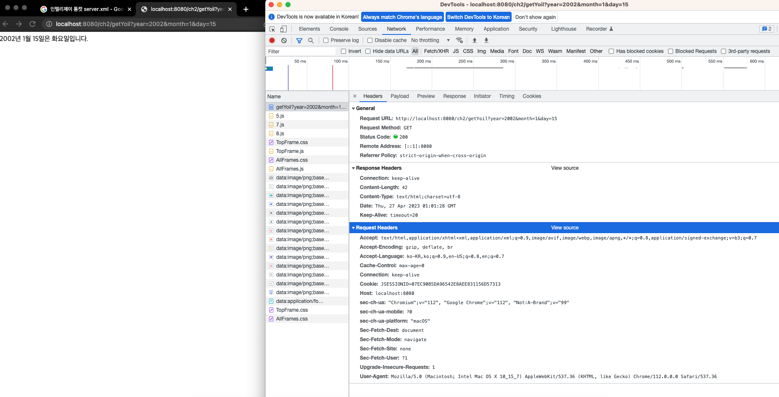Close the localhost getYoil tab
The image size is (779, 397).
(230, 9)
